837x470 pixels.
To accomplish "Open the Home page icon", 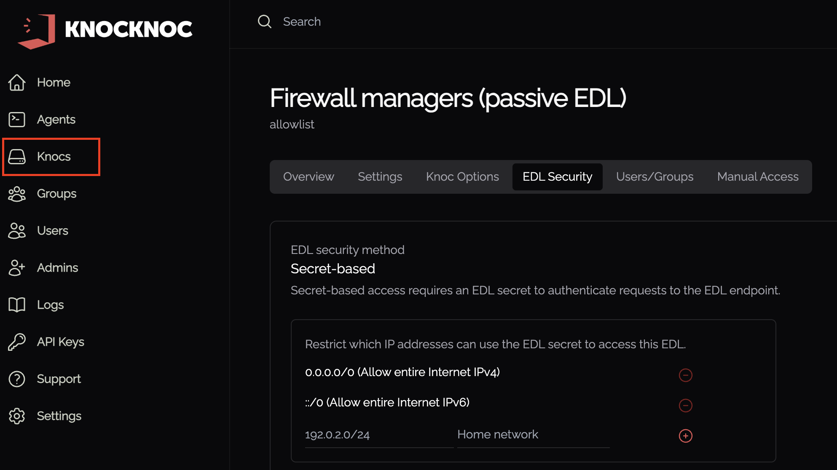I will click(x=17, y=83).
